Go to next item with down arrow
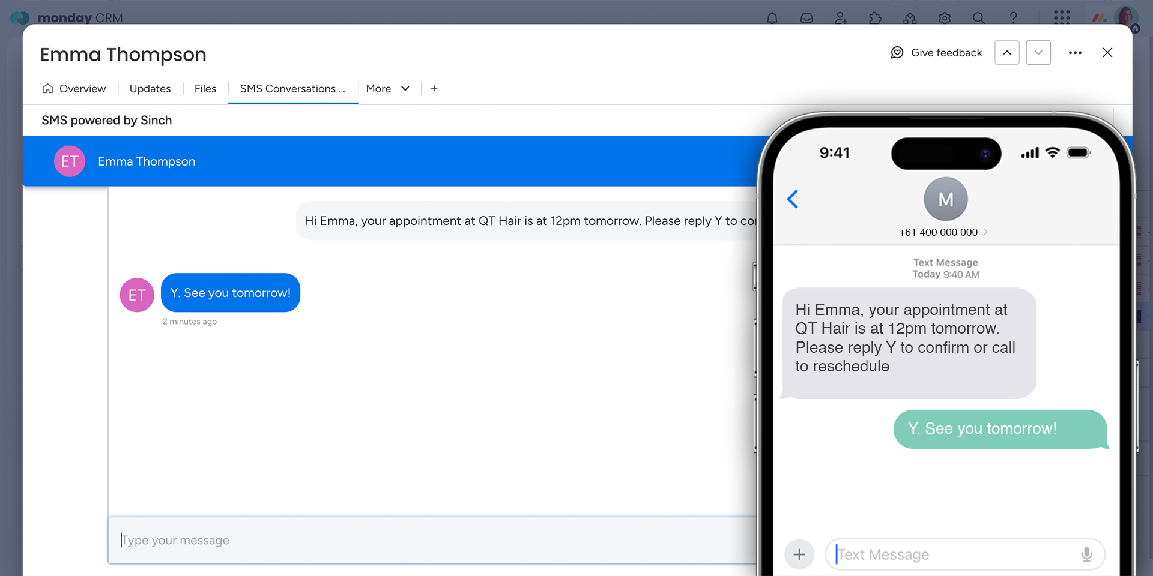Image resolution: width=1153 pixels, height=576 pixels. pos(1038,53)
